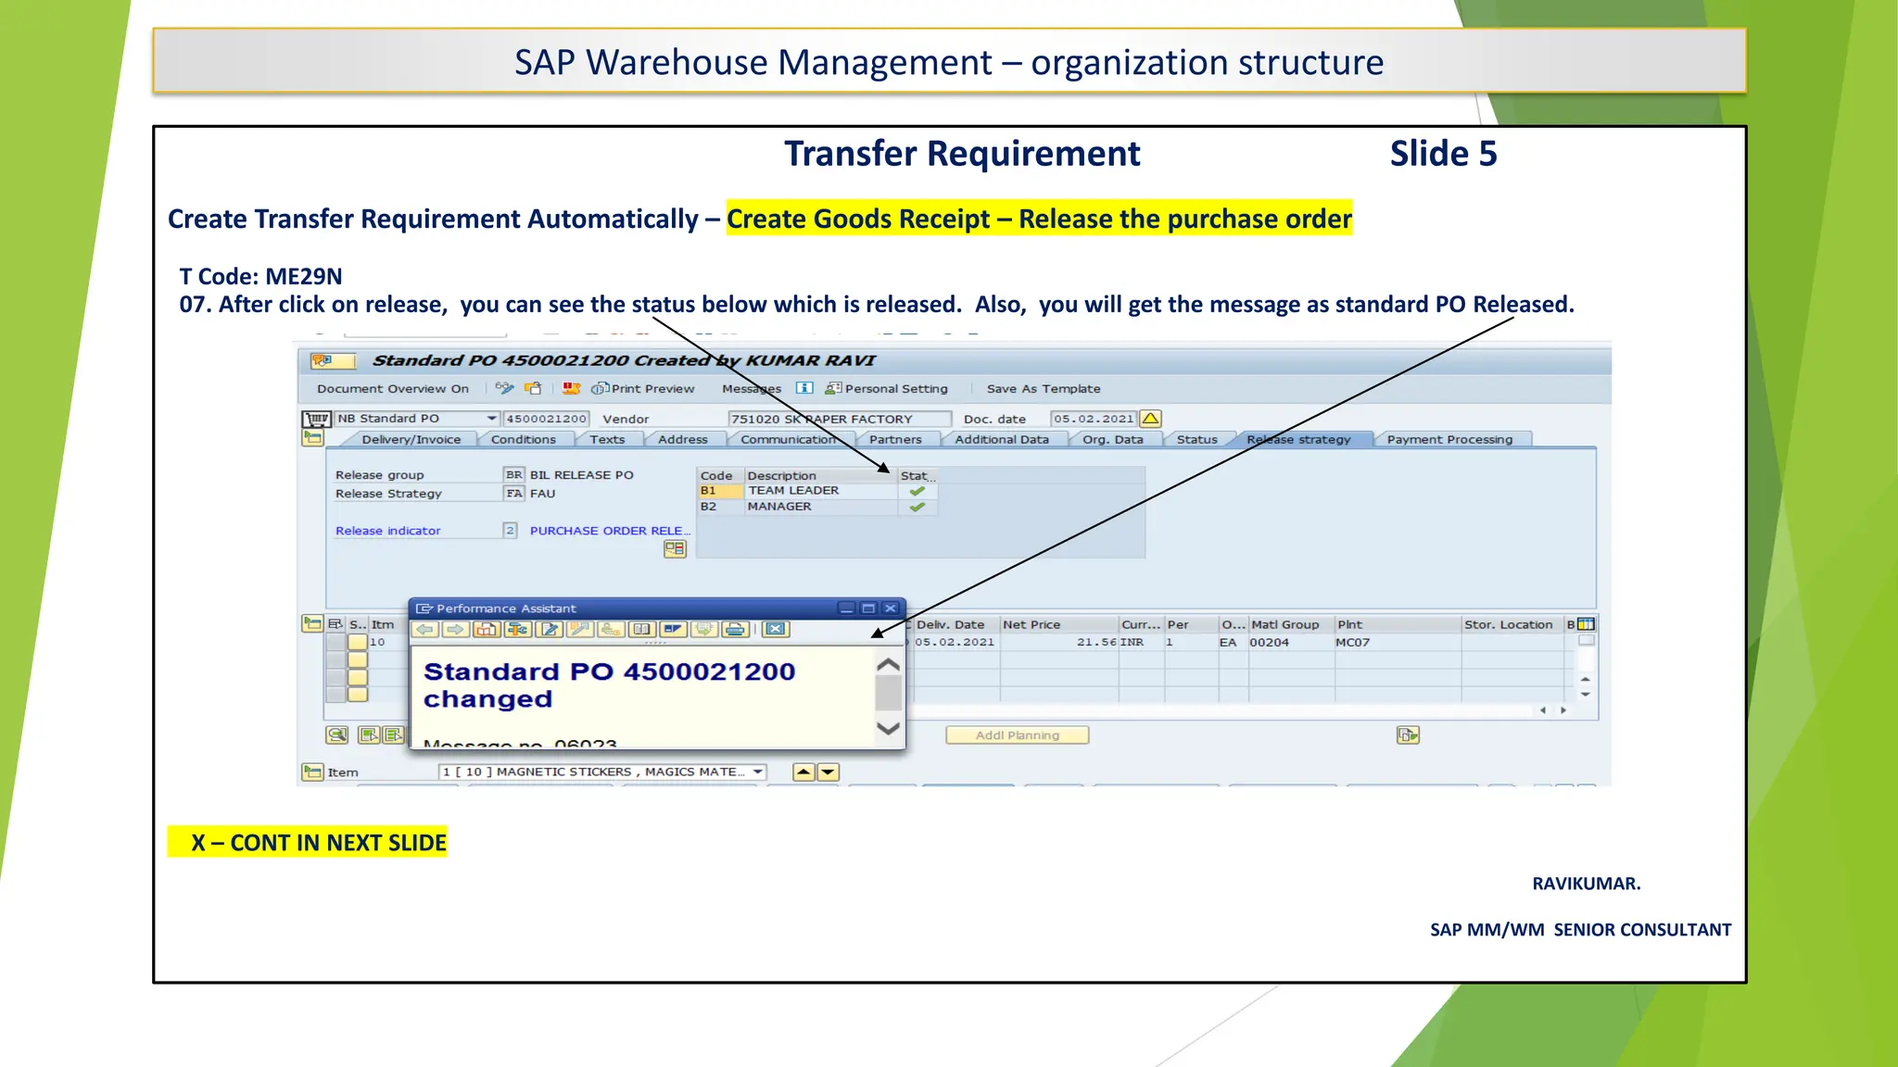The image size is (1898, 1067).
Task: Open the NB Standard PO type dropdown
Action: 492,419
